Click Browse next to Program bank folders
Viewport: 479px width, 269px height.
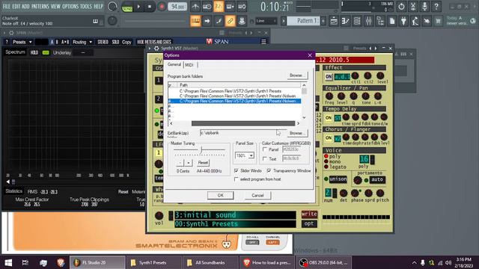297,75
